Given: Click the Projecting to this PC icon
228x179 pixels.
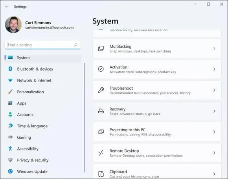Looking at the screenshot, I should 101,132.
